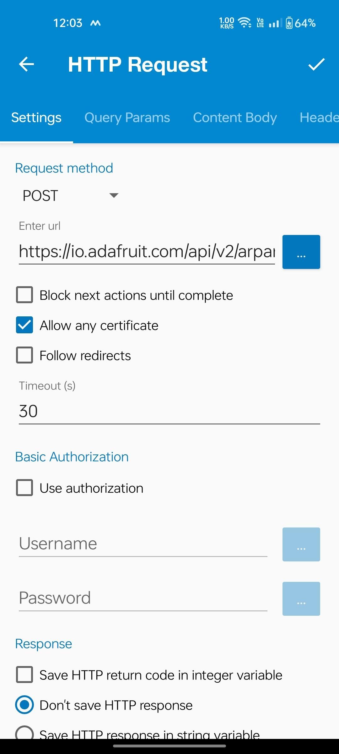Screen dimensions: 339x754
Task: Open the Content Body tab
Action: point(235,117)
